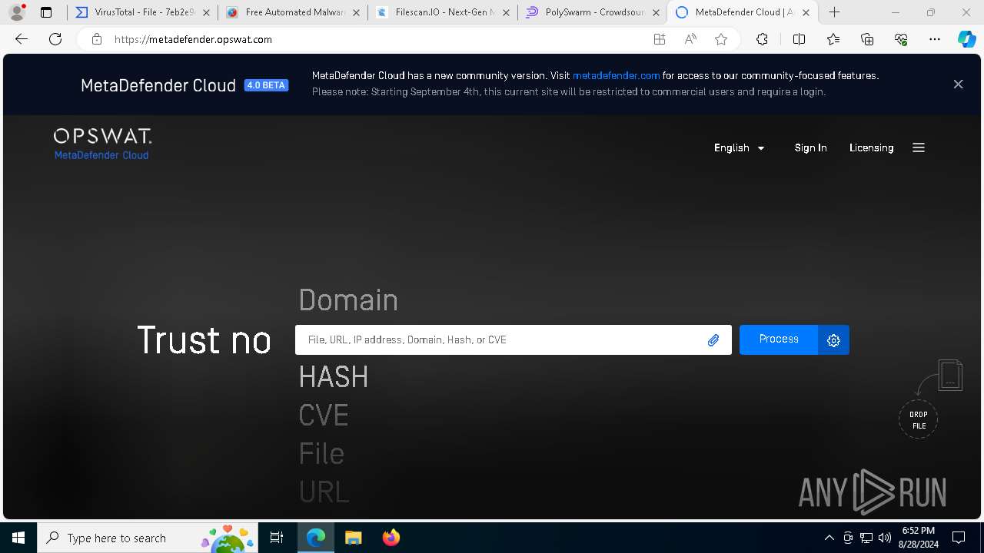
Task: Click Sign In
Action: tap(810, 147)
